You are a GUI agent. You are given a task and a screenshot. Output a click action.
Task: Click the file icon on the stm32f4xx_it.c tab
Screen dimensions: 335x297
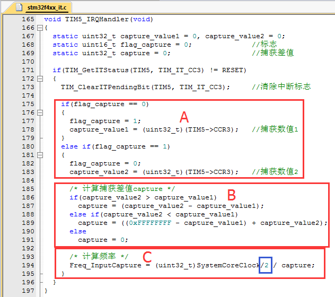(x=19, y=7)
